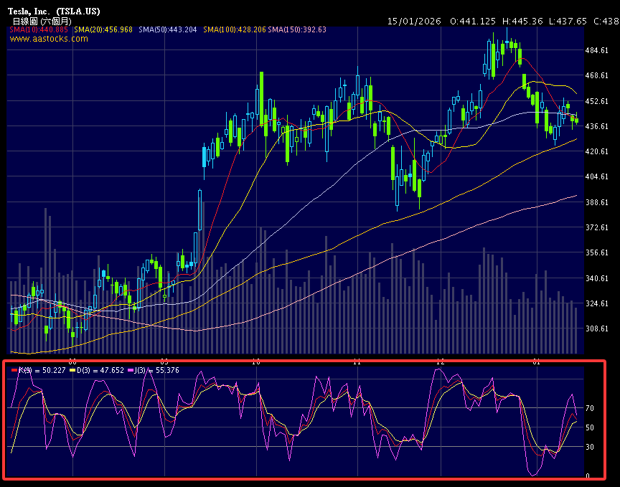The width and height of the screenshot is (620, 487).
Task: Click the magenta J(3) legend swatch
Action: pos(131,370)
